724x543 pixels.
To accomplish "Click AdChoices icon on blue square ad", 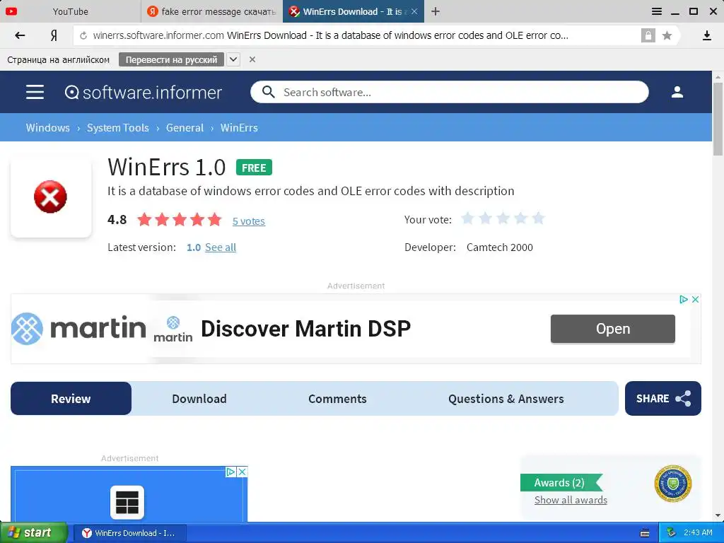I will 231,472.
